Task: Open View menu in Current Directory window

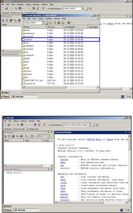Action: coord(34,18)
